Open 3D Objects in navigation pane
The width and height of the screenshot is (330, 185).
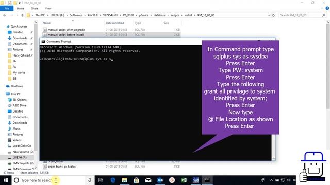coord(20,100)
